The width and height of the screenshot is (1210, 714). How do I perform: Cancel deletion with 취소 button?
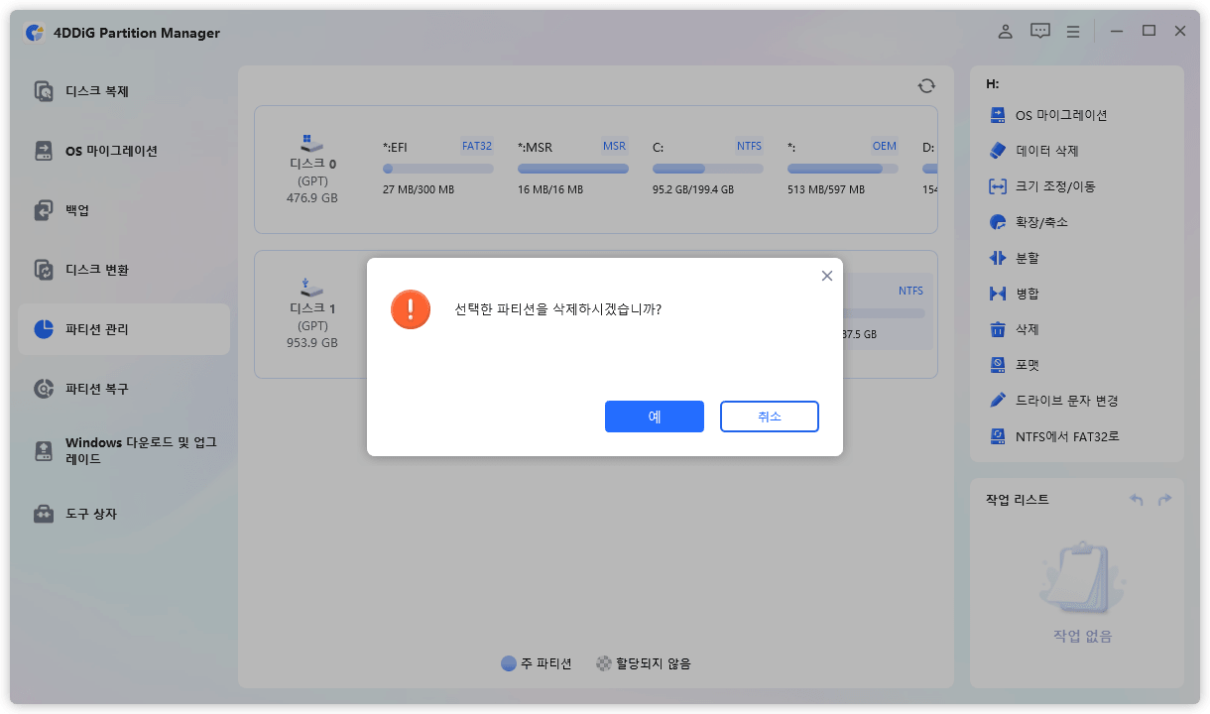pyautogui.click(x=769, y=416)
